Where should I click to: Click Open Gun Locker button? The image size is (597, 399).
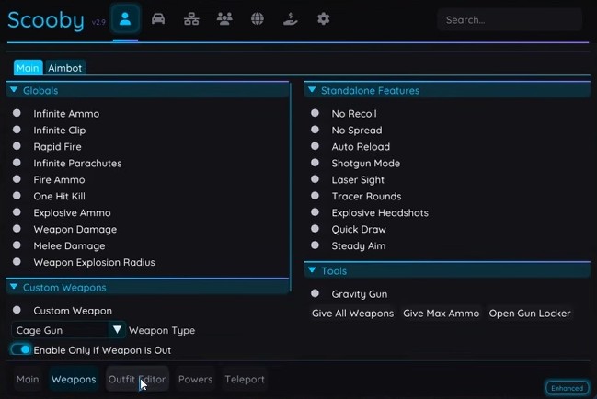530,313
